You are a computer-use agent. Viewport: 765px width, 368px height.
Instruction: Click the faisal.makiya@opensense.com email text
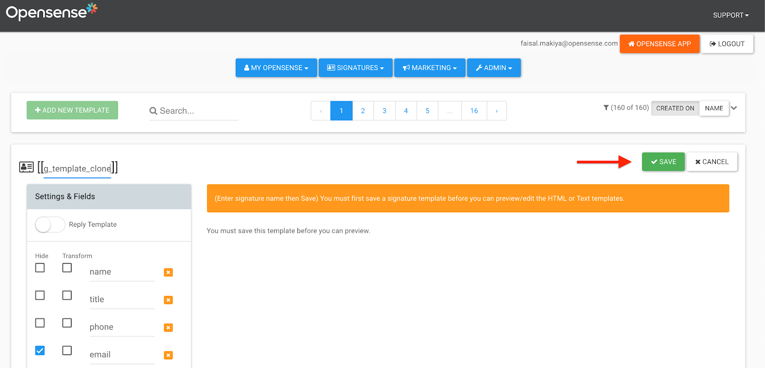[x=569, y=43]
